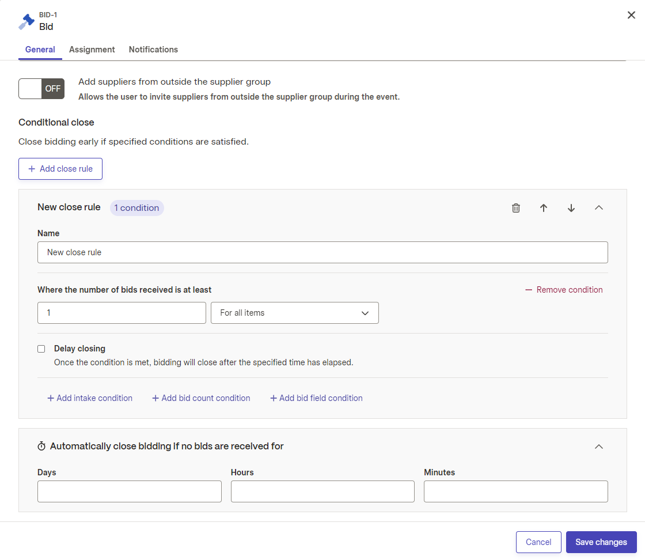Screen dimensions: 645x560
Task: Add a bid count condition
Action: 201,398
